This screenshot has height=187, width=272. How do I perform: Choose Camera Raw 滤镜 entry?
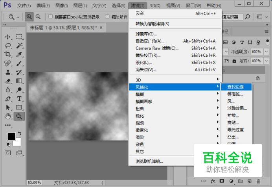coord(175,48)
